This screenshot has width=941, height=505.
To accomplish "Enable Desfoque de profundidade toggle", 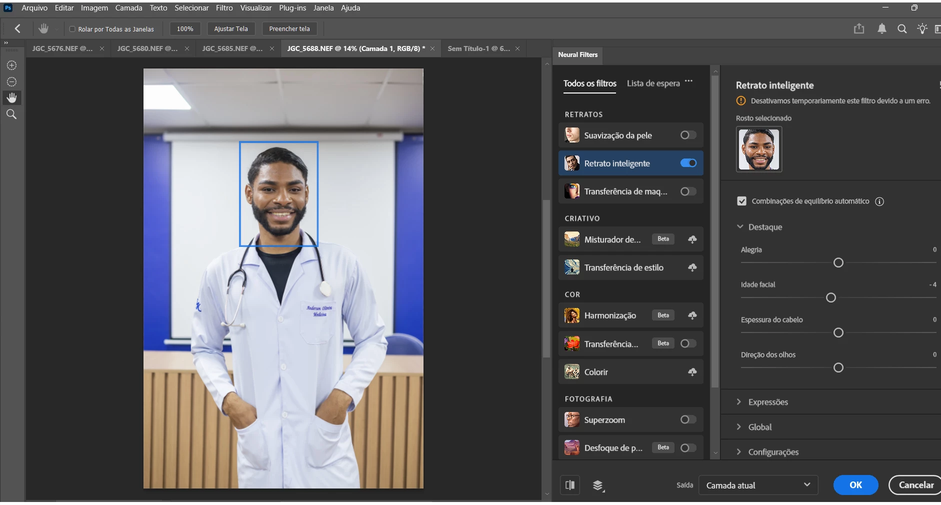I will tap(688, 448).
